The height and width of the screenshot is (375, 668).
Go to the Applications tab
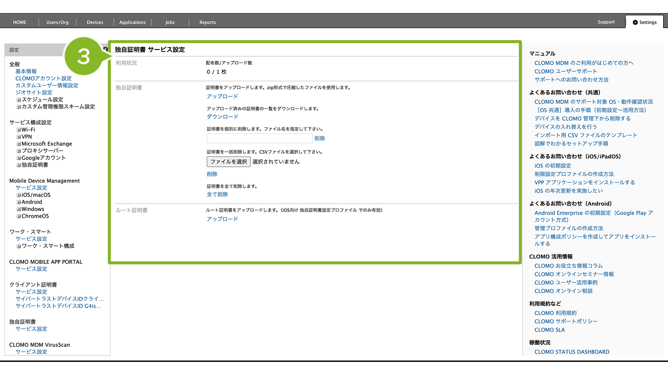coord(132,22)
